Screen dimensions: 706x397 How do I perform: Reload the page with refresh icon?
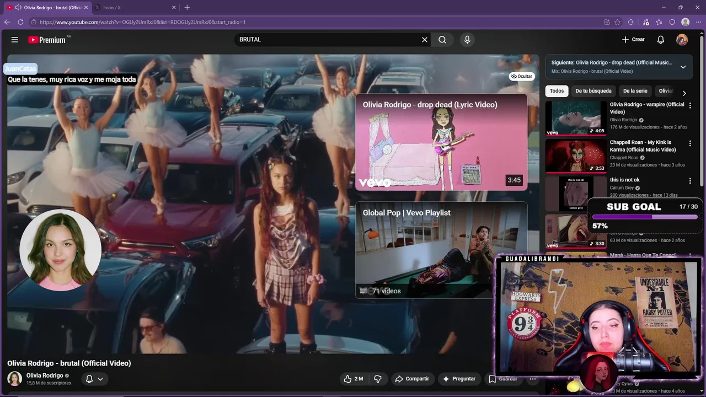coord(20,22)
